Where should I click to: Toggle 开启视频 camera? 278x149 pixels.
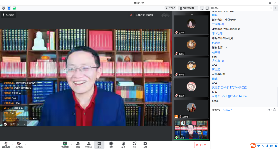(19, 145)
